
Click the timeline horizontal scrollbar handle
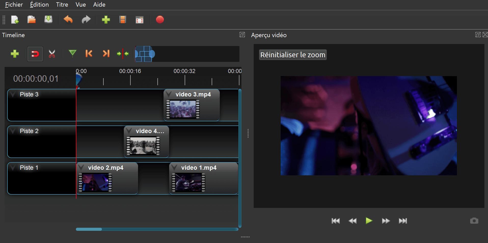89,229
